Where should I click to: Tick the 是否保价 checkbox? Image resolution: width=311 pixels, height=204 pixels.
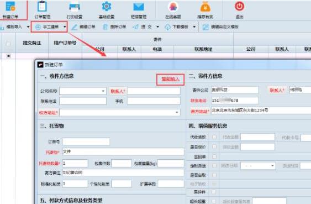pos(214,147)
